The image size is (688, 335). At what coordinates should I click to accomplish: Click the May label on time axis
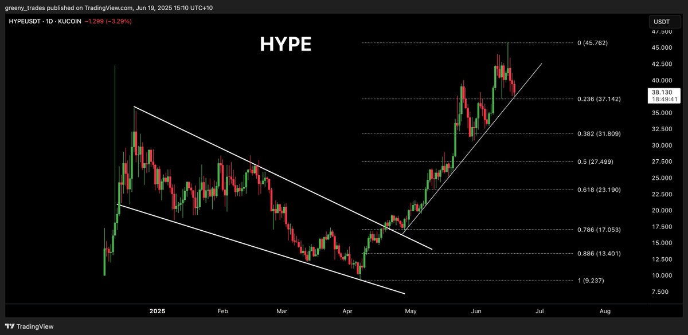click(x=411, y=311)
